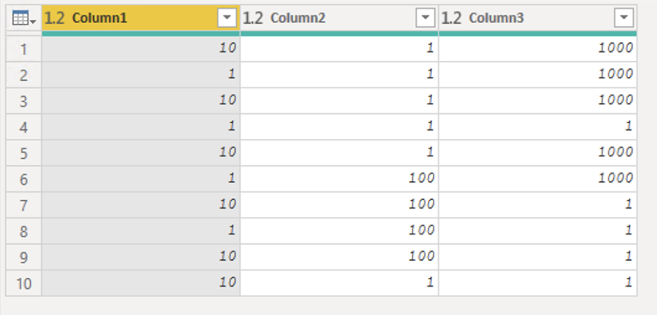This screenshot has height=315, width=657.
Task: Click Column3 cell in row 3
Action: [x=538, y=101]
